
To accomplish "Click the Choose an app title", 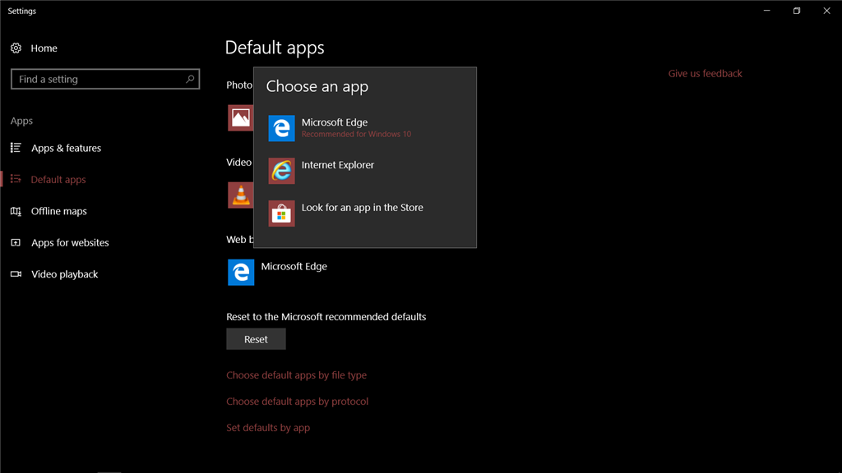I will pos(317,86).
